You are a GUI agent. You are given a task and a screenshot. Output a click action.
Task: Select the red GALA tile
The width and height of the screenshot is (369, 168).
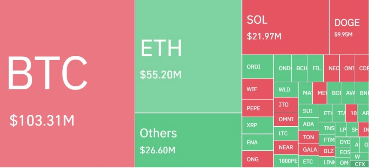309,149
